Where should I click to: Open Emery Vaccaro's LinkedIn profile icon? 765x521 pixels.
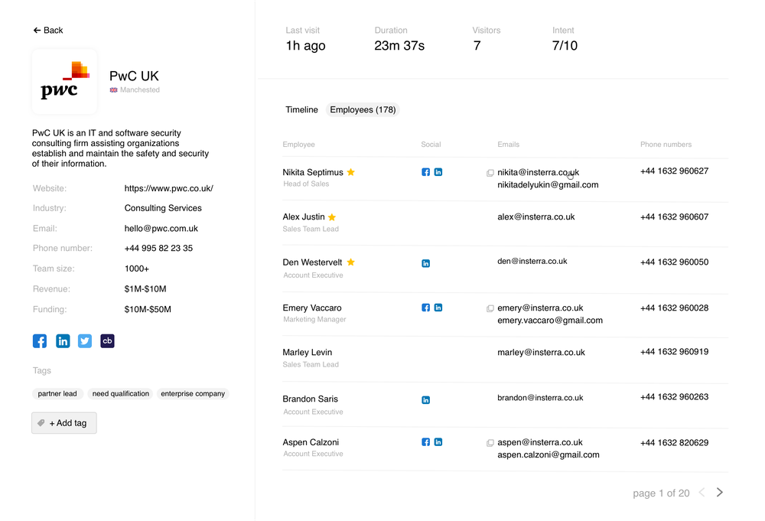(x=438, y=308)
